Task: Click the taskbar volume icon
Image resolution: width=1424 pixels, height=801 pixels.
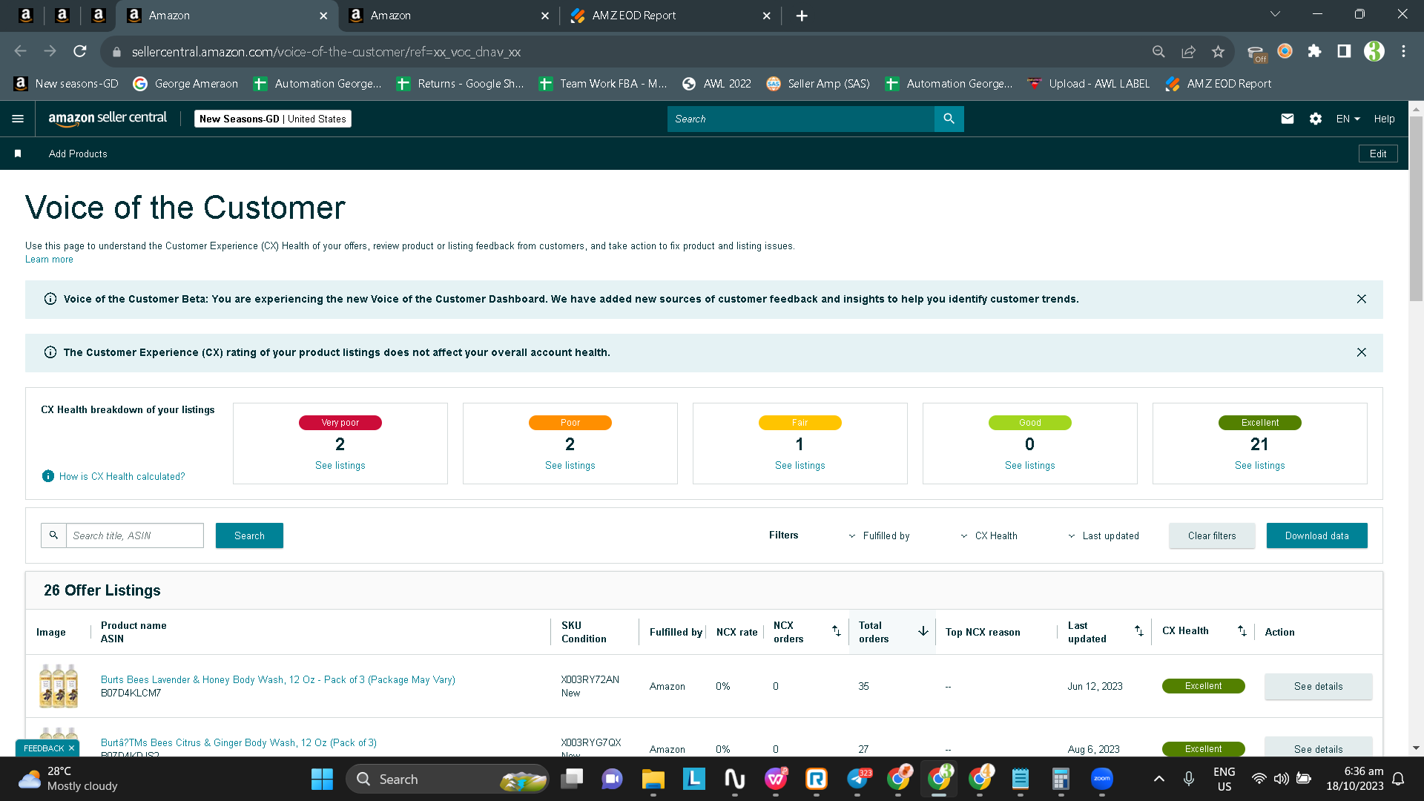Action: coord(1281,779)
